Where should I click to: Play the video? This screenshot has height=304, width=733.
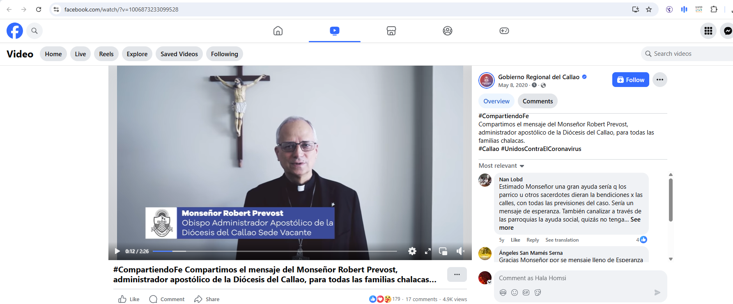click(x=117, y=251)
